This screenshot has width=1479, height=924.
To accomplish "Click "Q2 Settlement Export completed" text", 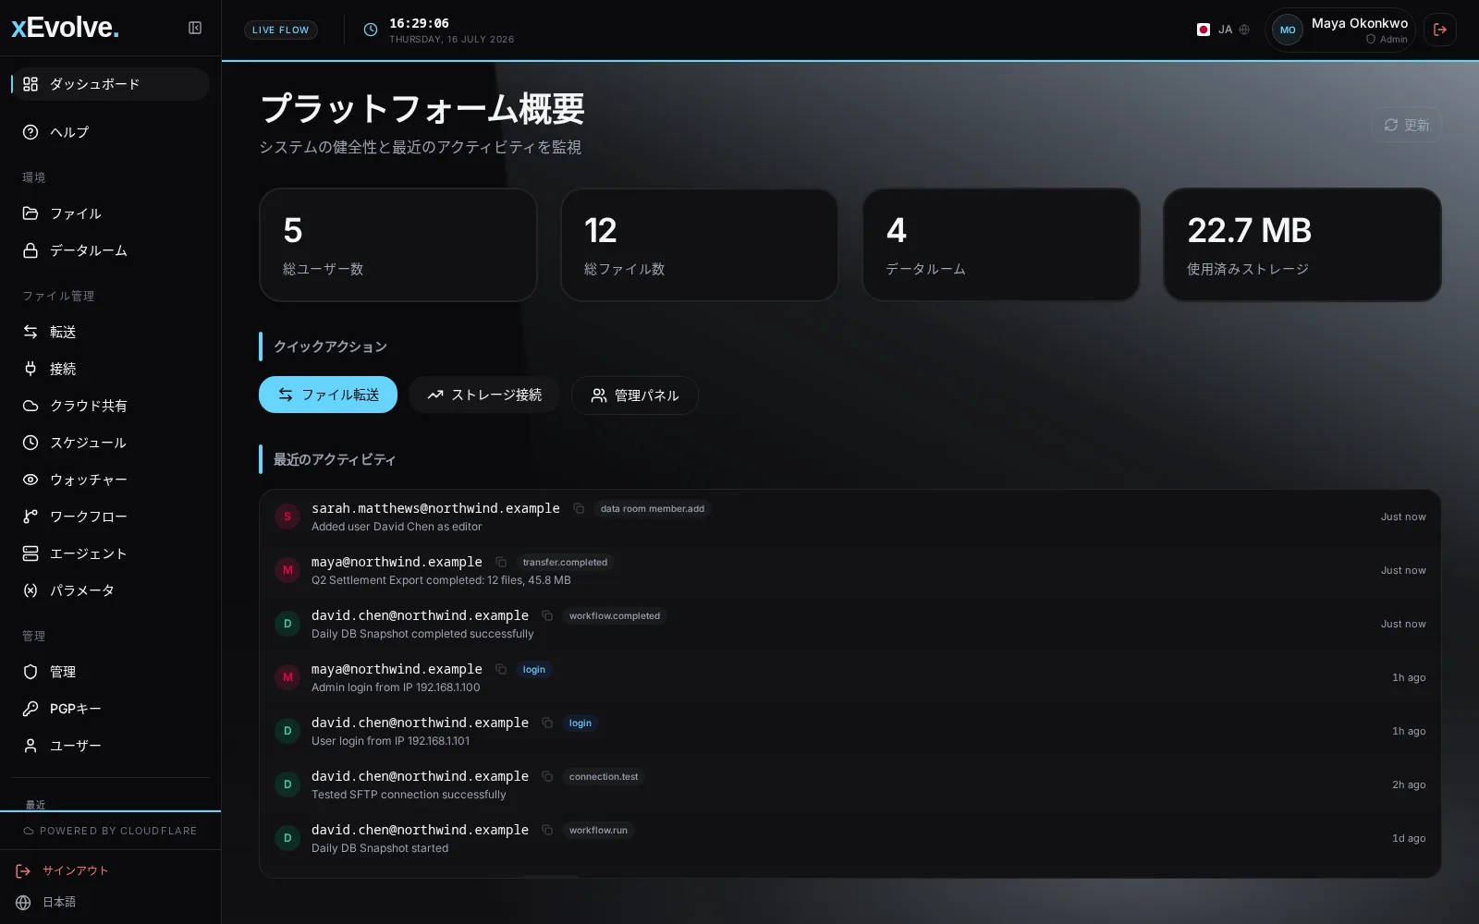I will (441, 580).
